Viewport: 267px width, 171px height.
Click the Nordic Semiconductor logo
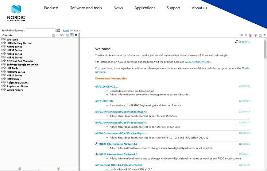click(16, 13)
